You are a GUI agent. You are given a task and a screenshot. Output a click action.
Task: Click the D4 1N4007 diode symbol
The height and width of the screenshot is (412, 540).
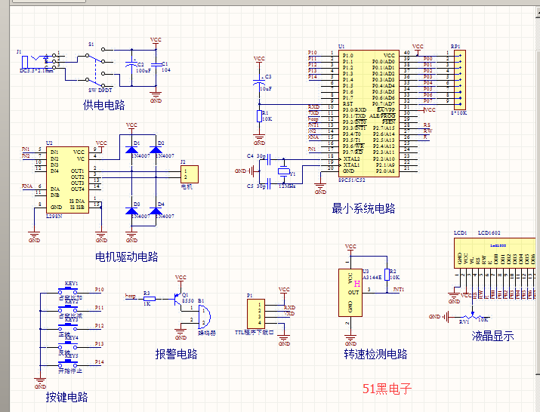tap(156, 211)
